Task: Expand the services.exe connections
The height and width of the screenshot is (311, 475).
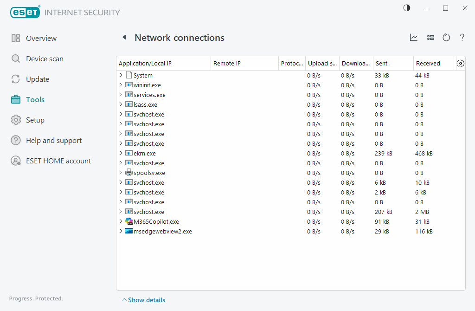Action: 121,95
